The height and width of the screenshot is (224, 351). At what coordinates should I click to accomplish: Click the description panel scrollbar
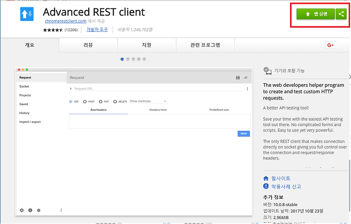coord(350,186)
